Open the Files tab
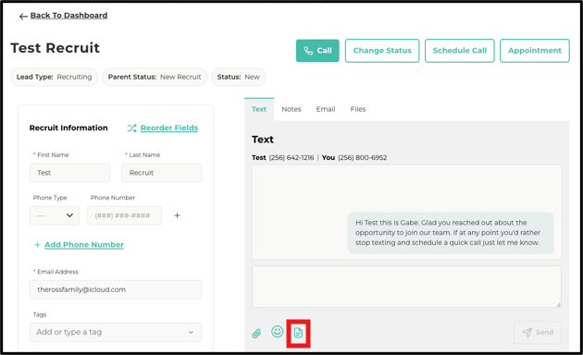 (x=358, y=109)
